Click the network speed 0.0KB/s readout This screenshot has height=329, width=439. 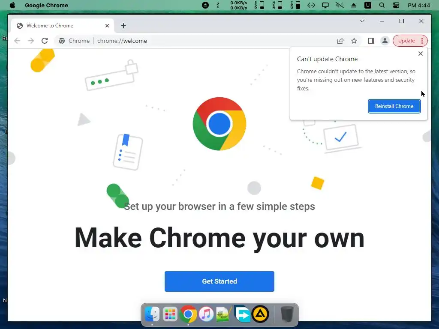click(238, 5)
